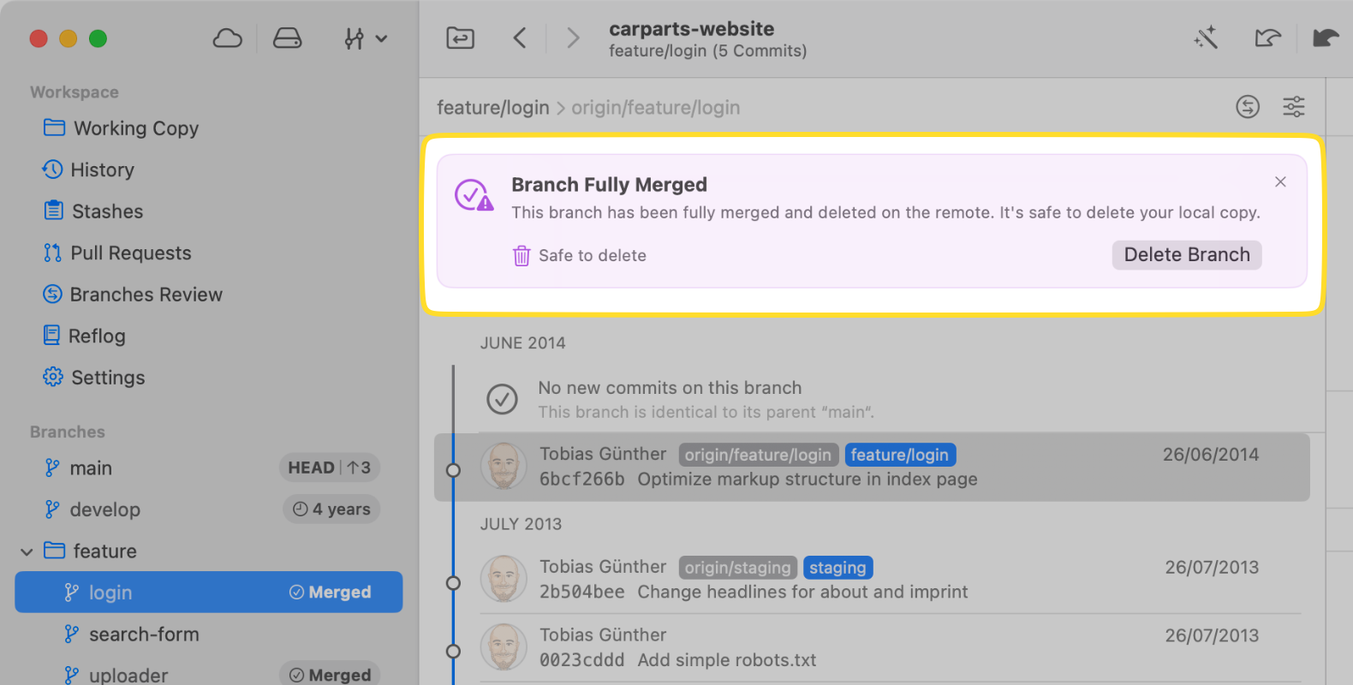Click the Delete Branch button
This screenshot has width=1353, height=685.
click(1186, 255)
